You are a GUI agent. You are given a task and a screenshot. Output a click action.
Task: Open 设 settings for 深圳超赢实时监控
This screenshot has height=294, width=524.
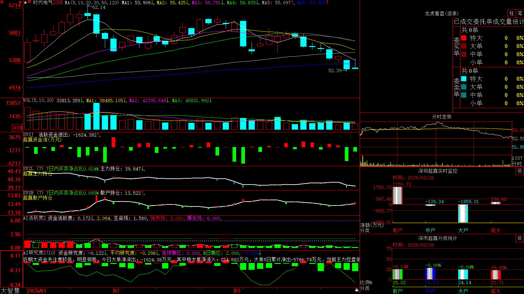(520, 171)
